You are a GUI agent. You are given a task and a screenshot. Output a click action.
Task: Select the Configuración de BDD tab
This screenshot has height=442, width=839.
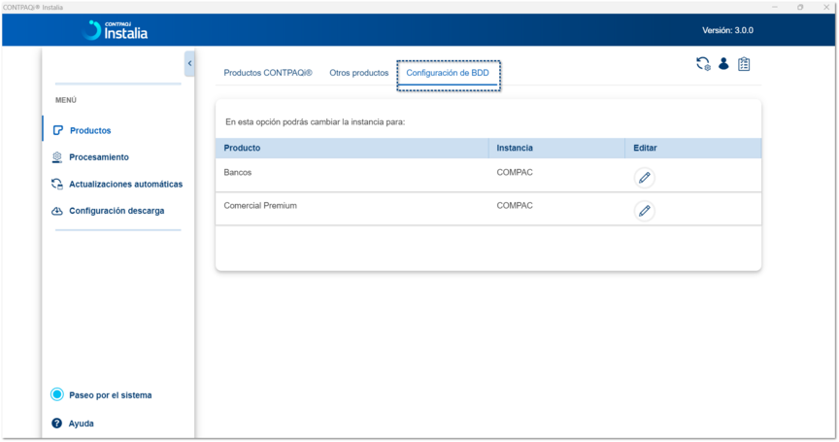[x=448, y=73]
